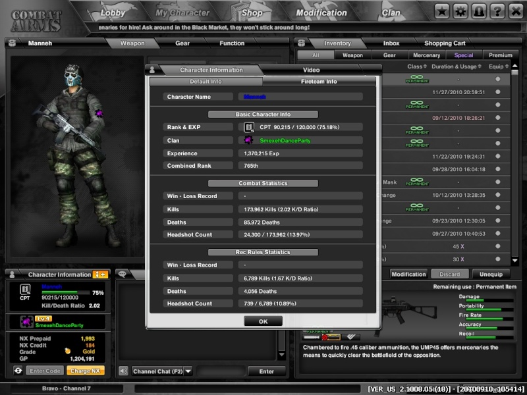
Task: Click the Unequip button
Action: (x=491, y=274)
